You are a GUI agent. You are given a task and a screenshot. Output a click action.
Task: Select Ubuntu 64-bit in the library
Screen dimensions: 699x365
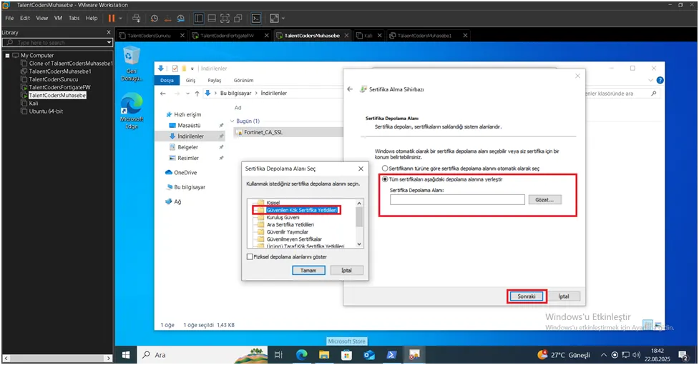[46, 111]
